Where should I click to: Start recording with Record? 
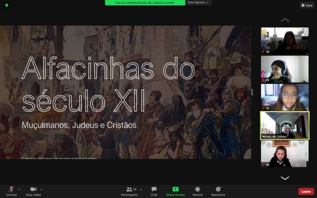197,191
